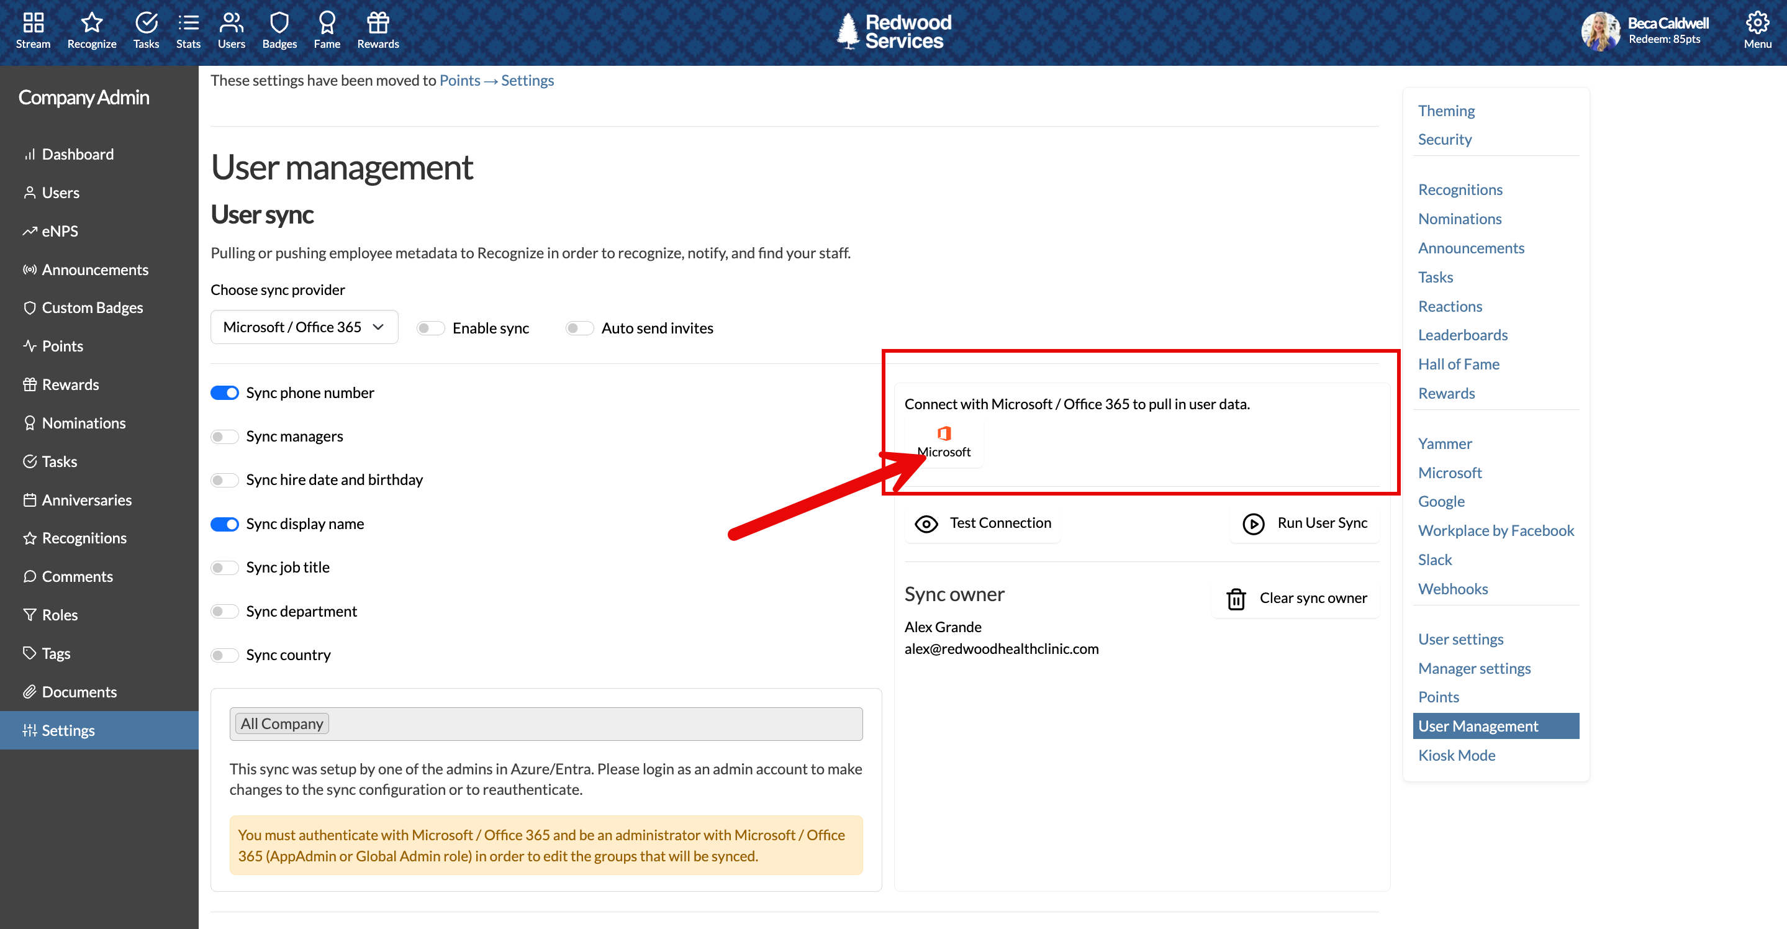Open the Users icon in top navigation
This screenshot has height=929, width=1787.
(x=231, y=23)
